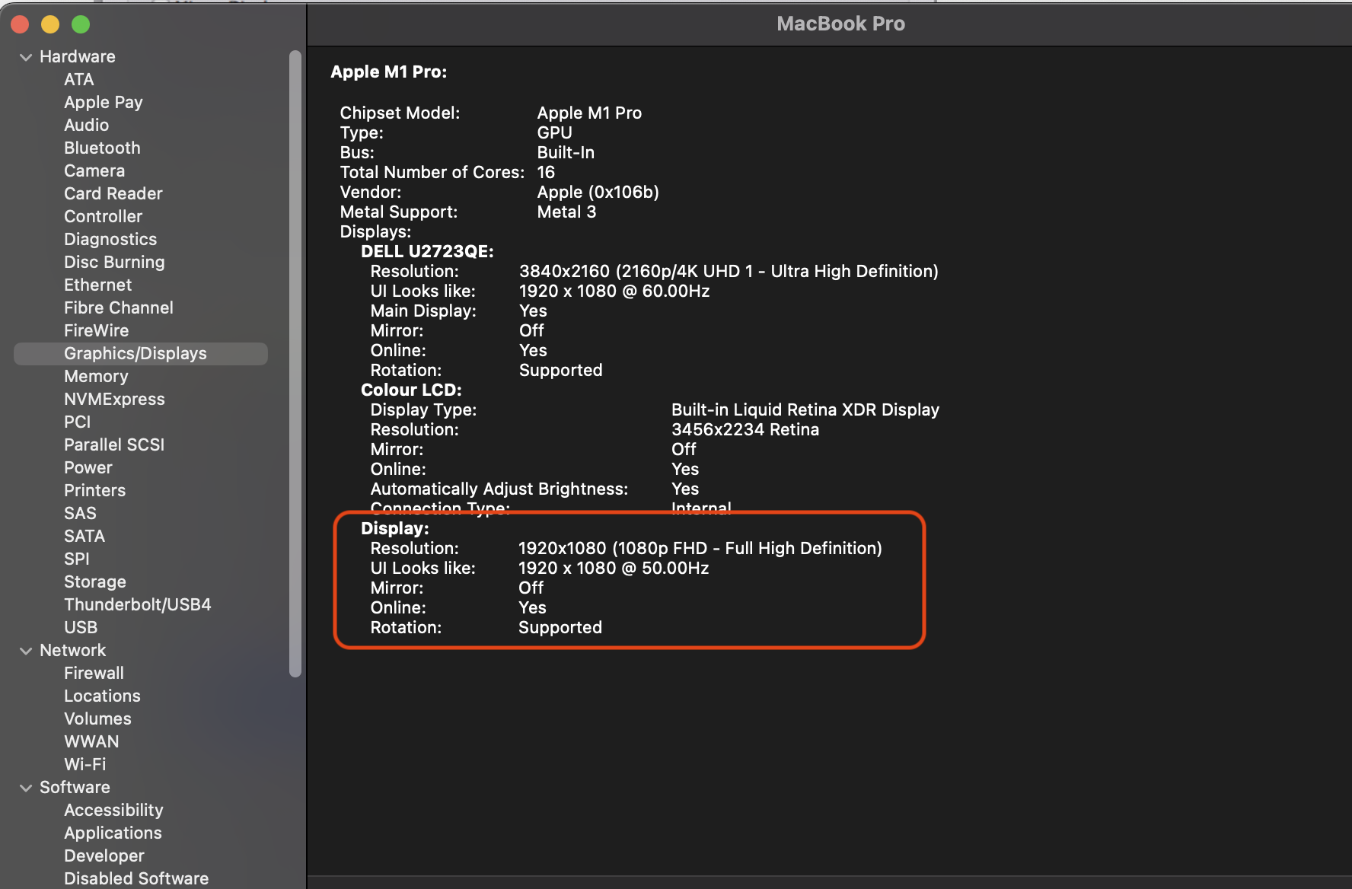This screenshot has height=889, width=1352.
Task: Select Locations under Network
Action: pyautogui.click(x=102, y=696)
